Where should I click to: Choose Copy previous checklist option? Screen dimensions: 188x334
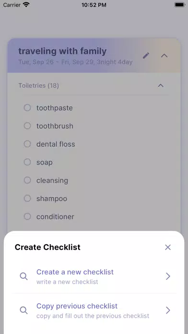[x=94, y=310]
